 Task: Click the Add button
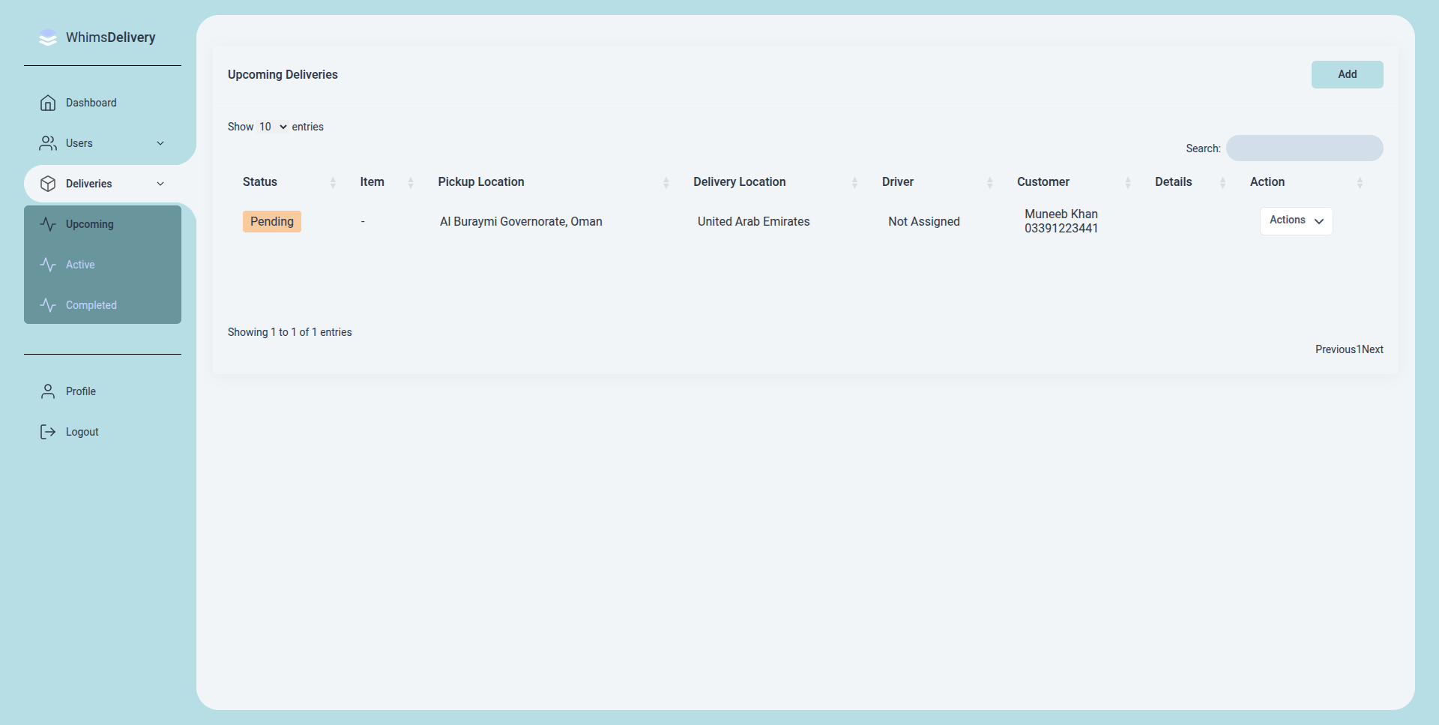1347,74
